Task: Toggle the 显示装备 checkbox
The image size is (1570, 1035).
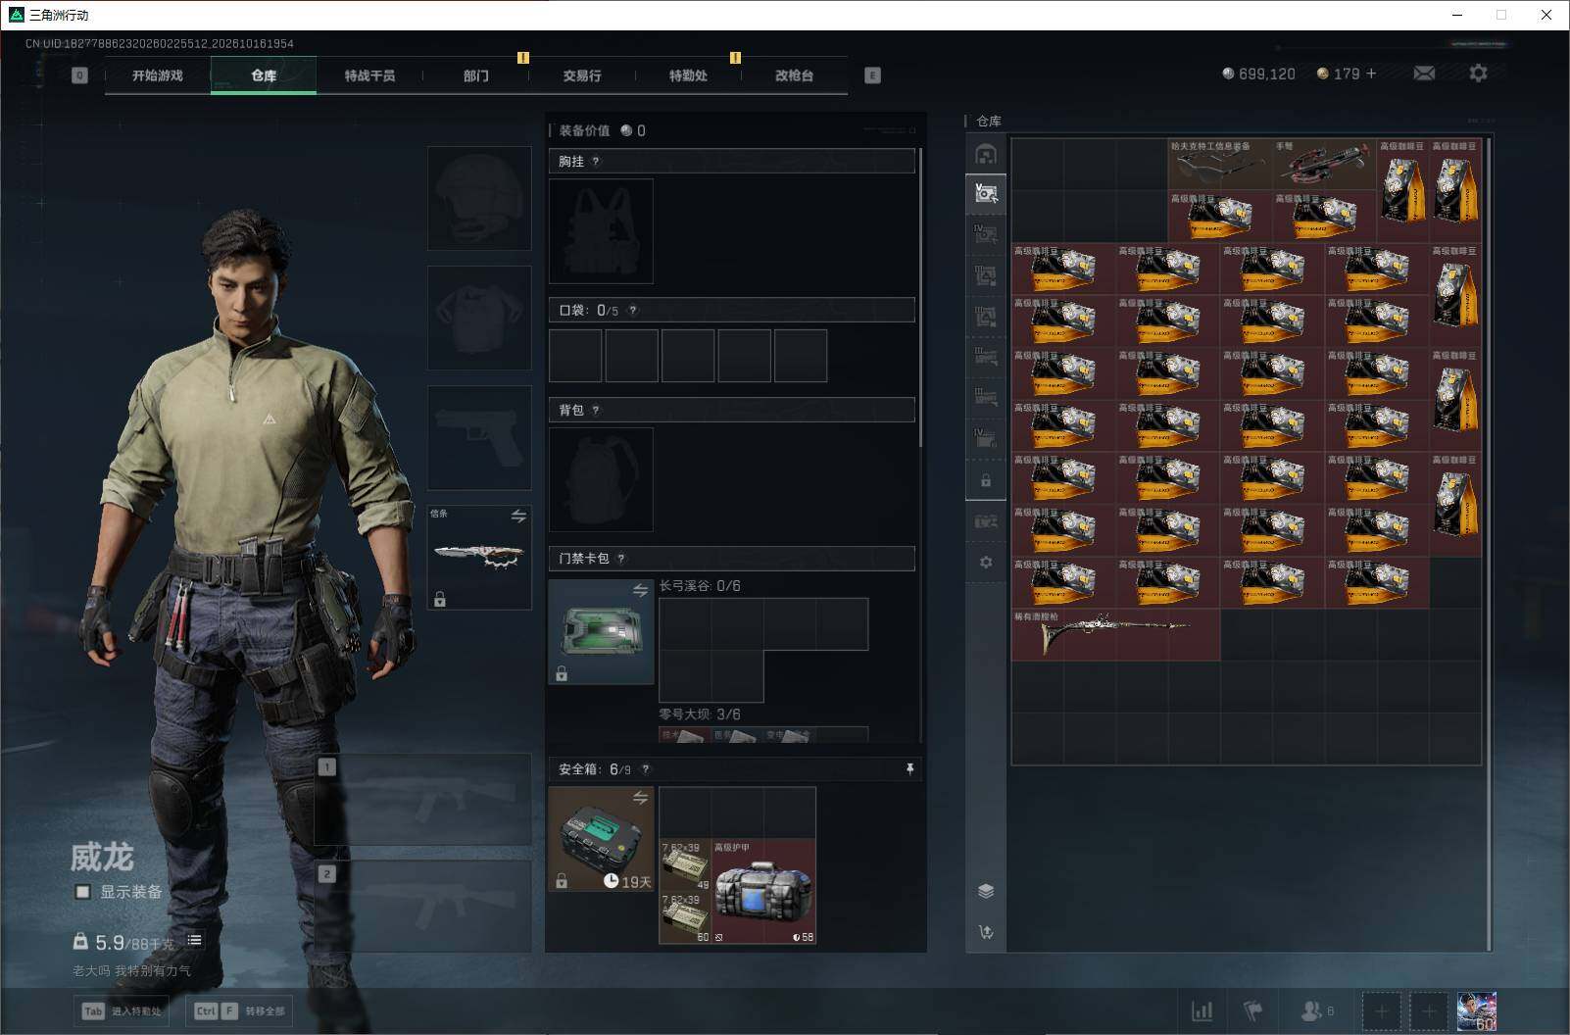Action: pyautogui.click(x=83, y=892)
